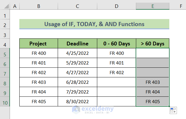Select the '0 - 60 Days' header cell
Screen dimensions: 186x119
click(x=117, y=44)
